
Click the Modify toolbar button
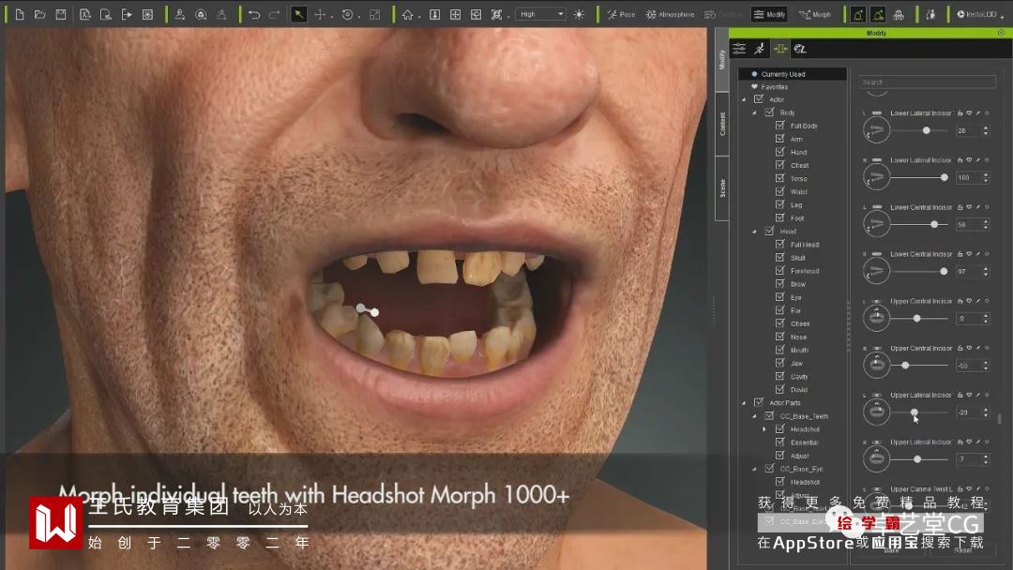(x=769, y=14)
